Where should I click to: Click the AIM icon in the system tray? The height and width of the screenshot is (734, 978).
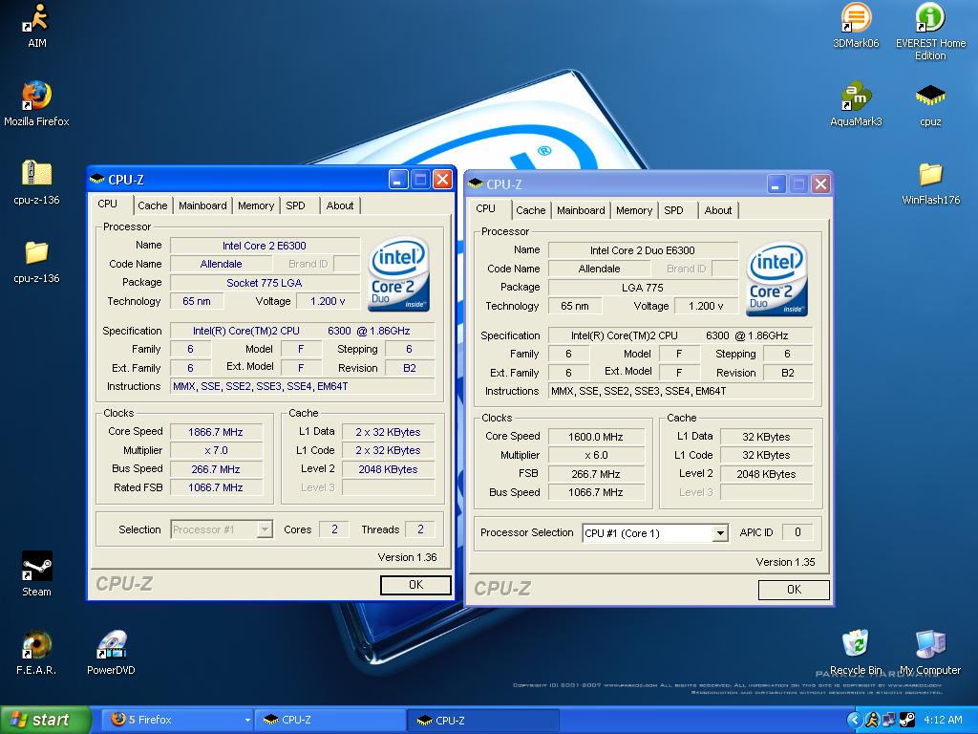pyautogui.click(x=872, y=720)
